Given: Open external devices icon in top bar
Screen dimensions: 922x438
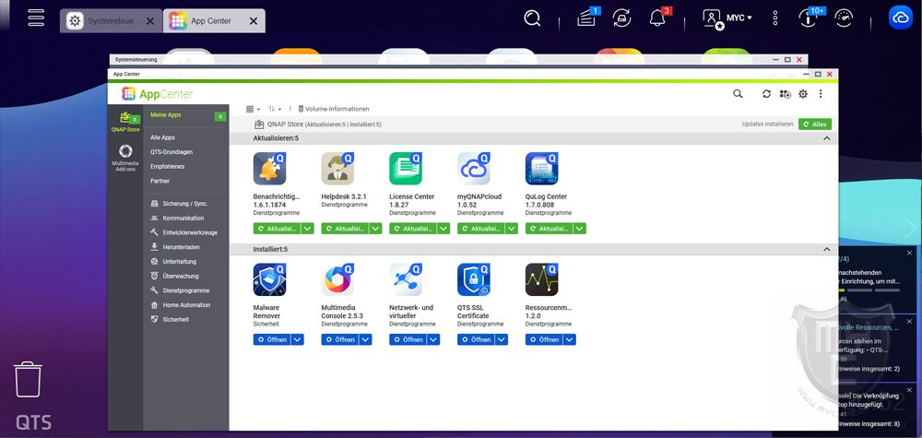Looking at the screenshot, I should [621, 18].
